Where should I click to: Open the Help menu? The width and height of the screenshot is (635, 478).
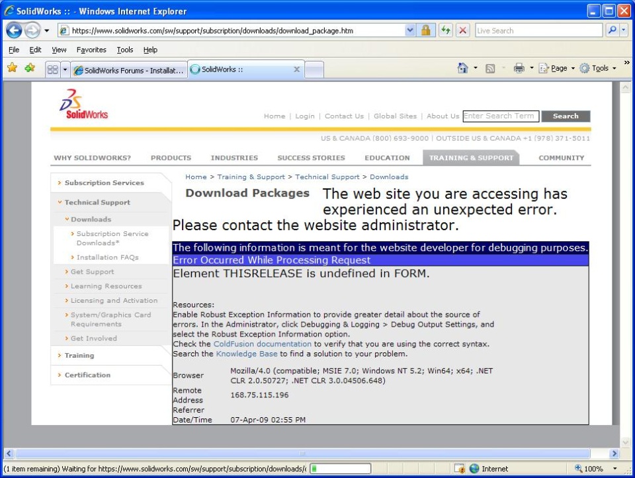[x=150, y=50]
